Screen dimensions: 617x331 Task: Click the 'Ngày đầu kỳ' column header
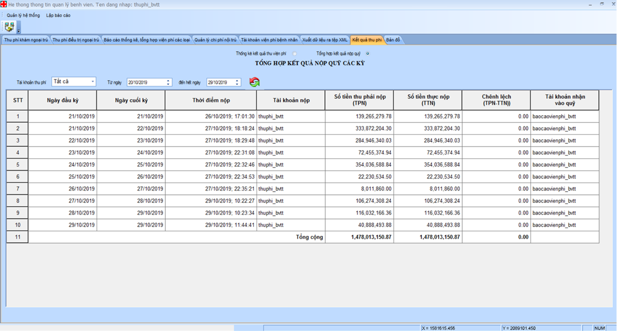[x=63, y=100]
